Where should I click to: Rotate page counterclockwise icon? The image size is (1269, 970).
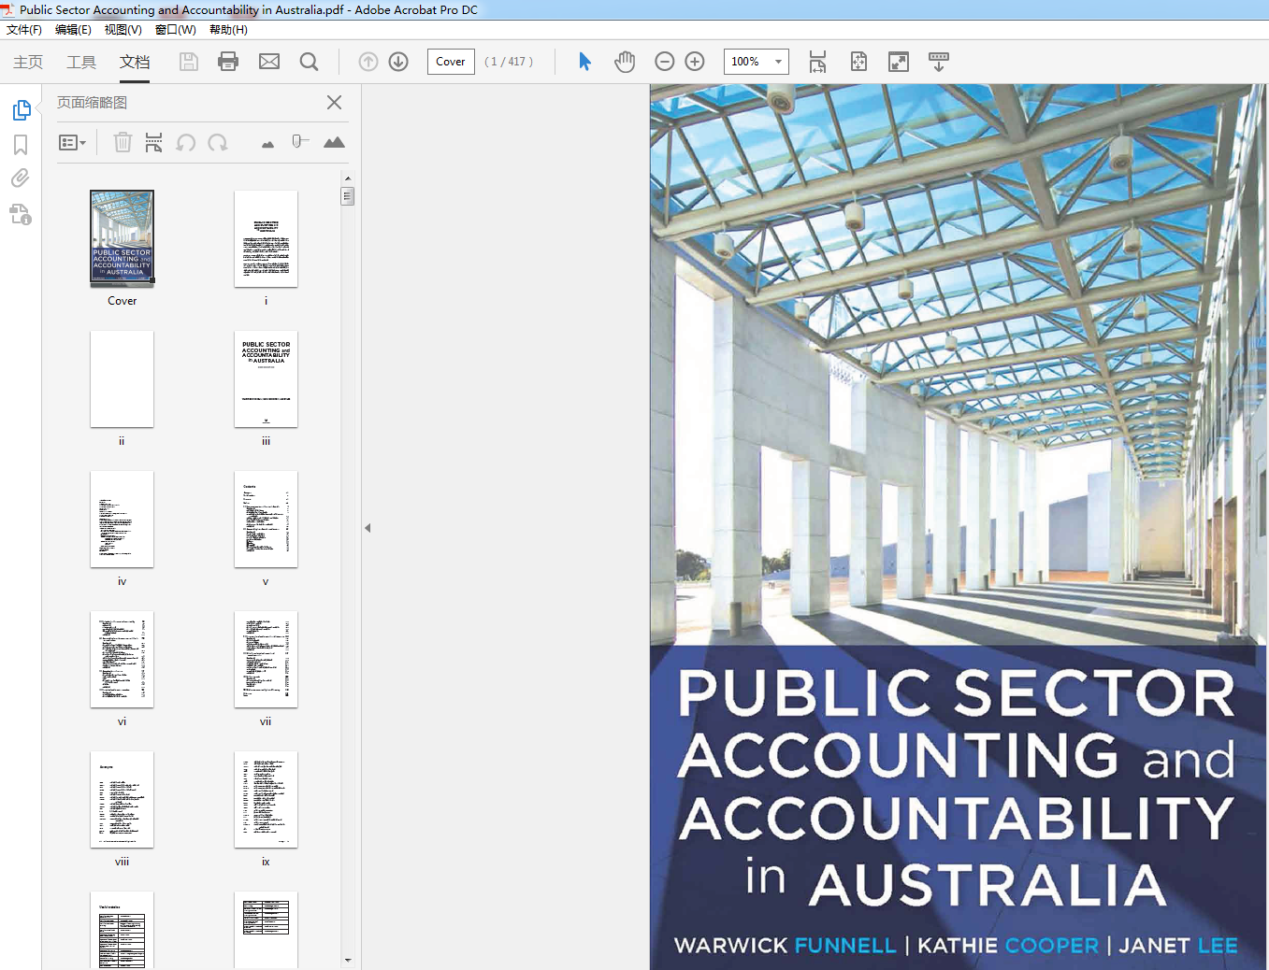pyautogui.click(x=186, y=142)
